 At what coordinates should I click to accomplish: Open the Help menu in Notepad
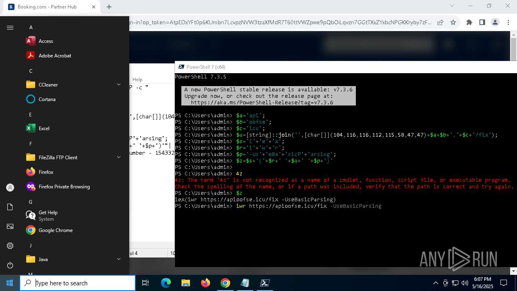click(137, 80)
